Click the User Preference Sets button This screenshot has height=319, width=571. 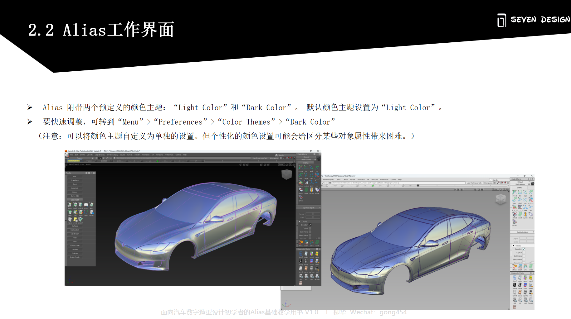tap(260, 158)
